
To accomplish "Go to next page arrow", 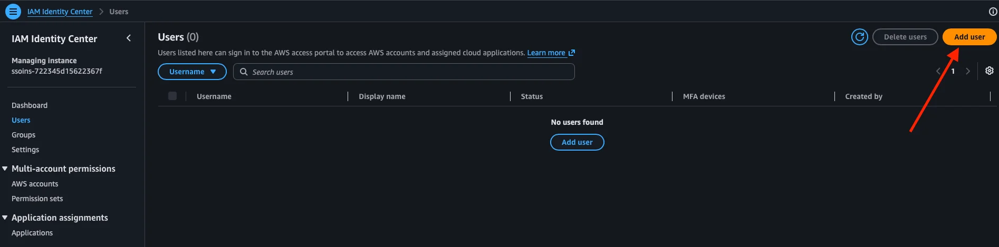I will 967,71.
